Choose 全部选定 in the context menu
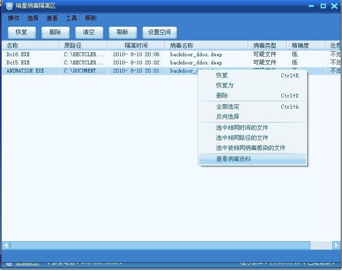The height and width of the screenshot is (271, 342). tap(253, 107)
